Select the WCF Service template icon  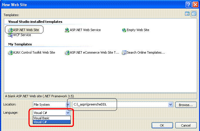coord(10,35)
